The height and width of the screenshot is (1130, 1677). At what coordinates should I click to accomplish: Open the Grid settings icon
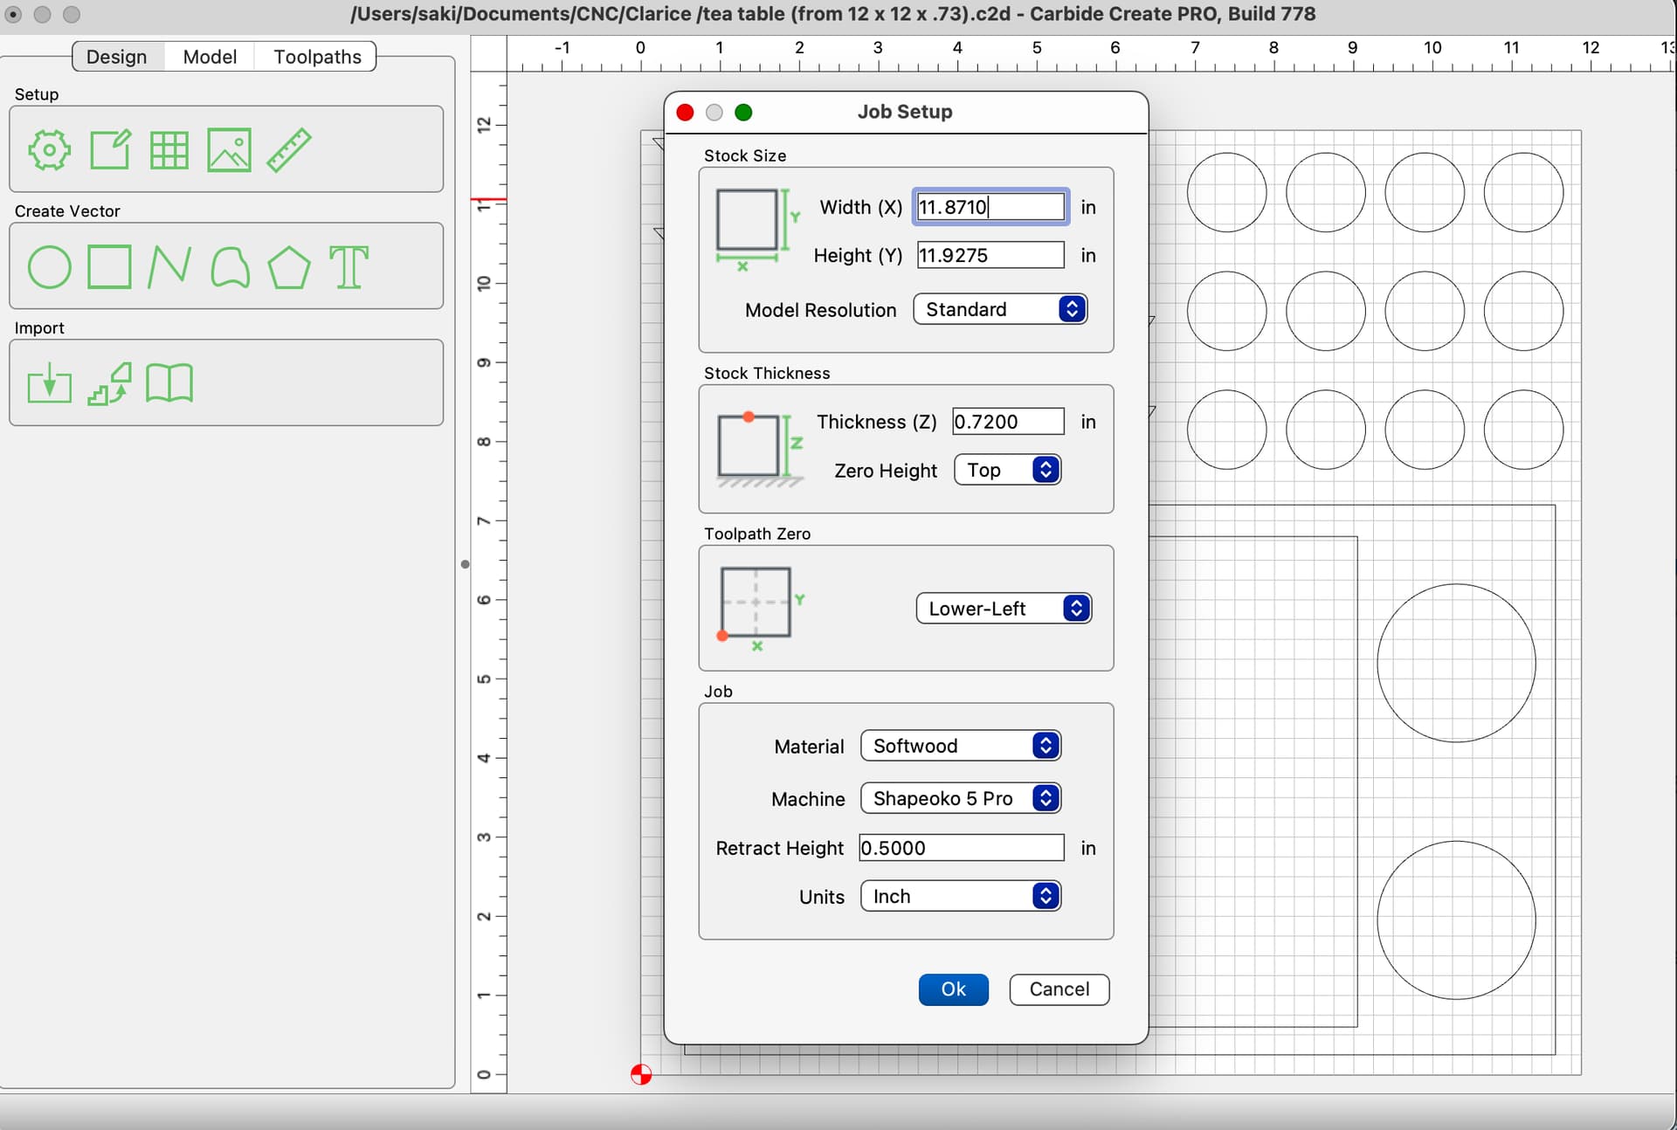pos(169,150)
